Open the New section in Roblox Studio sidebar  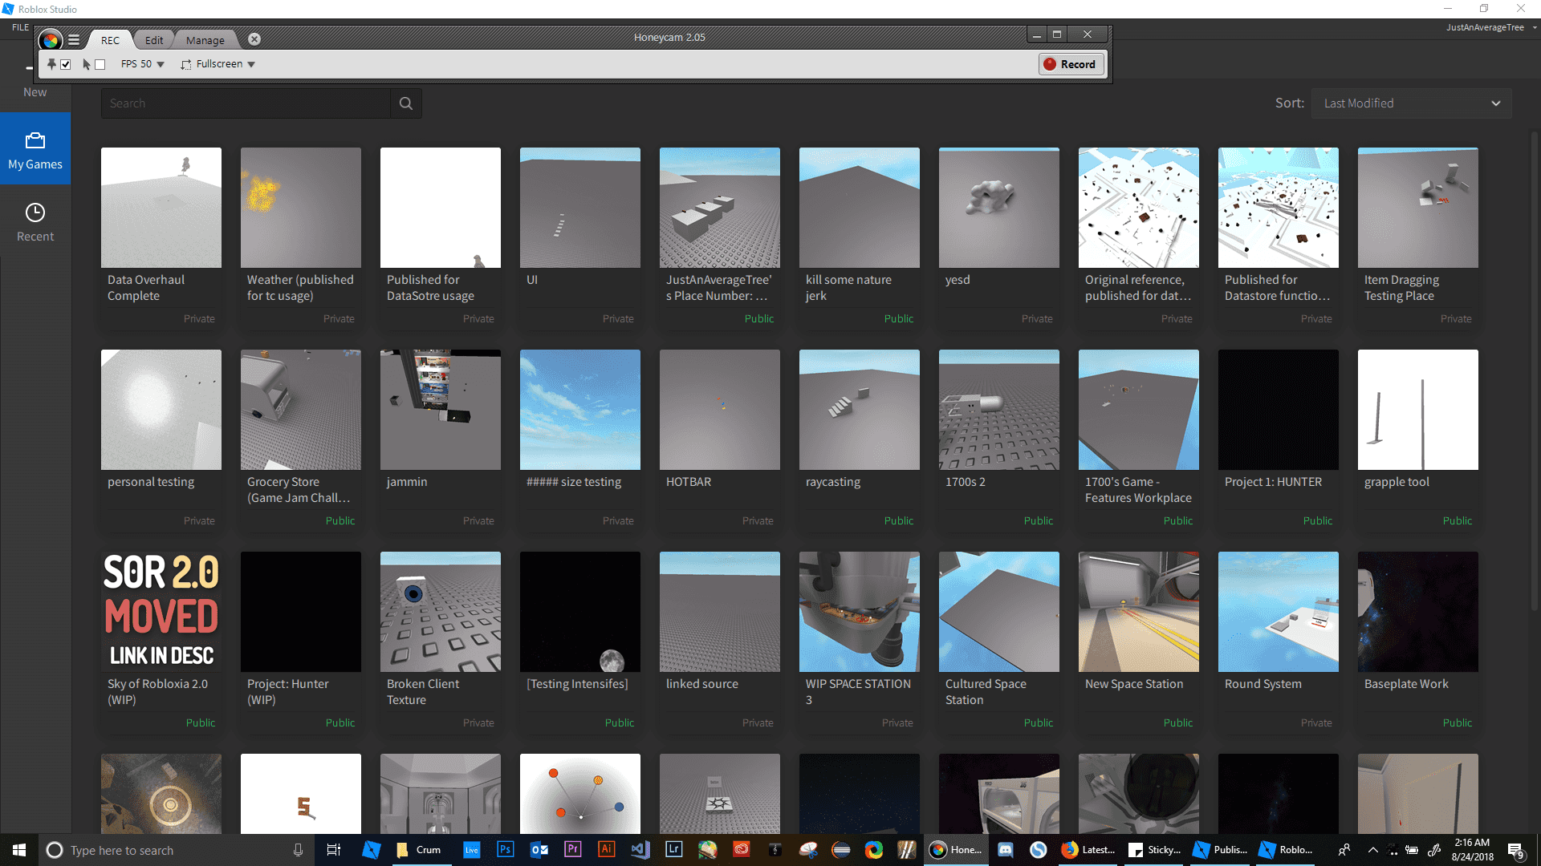[x=35, y=80]
